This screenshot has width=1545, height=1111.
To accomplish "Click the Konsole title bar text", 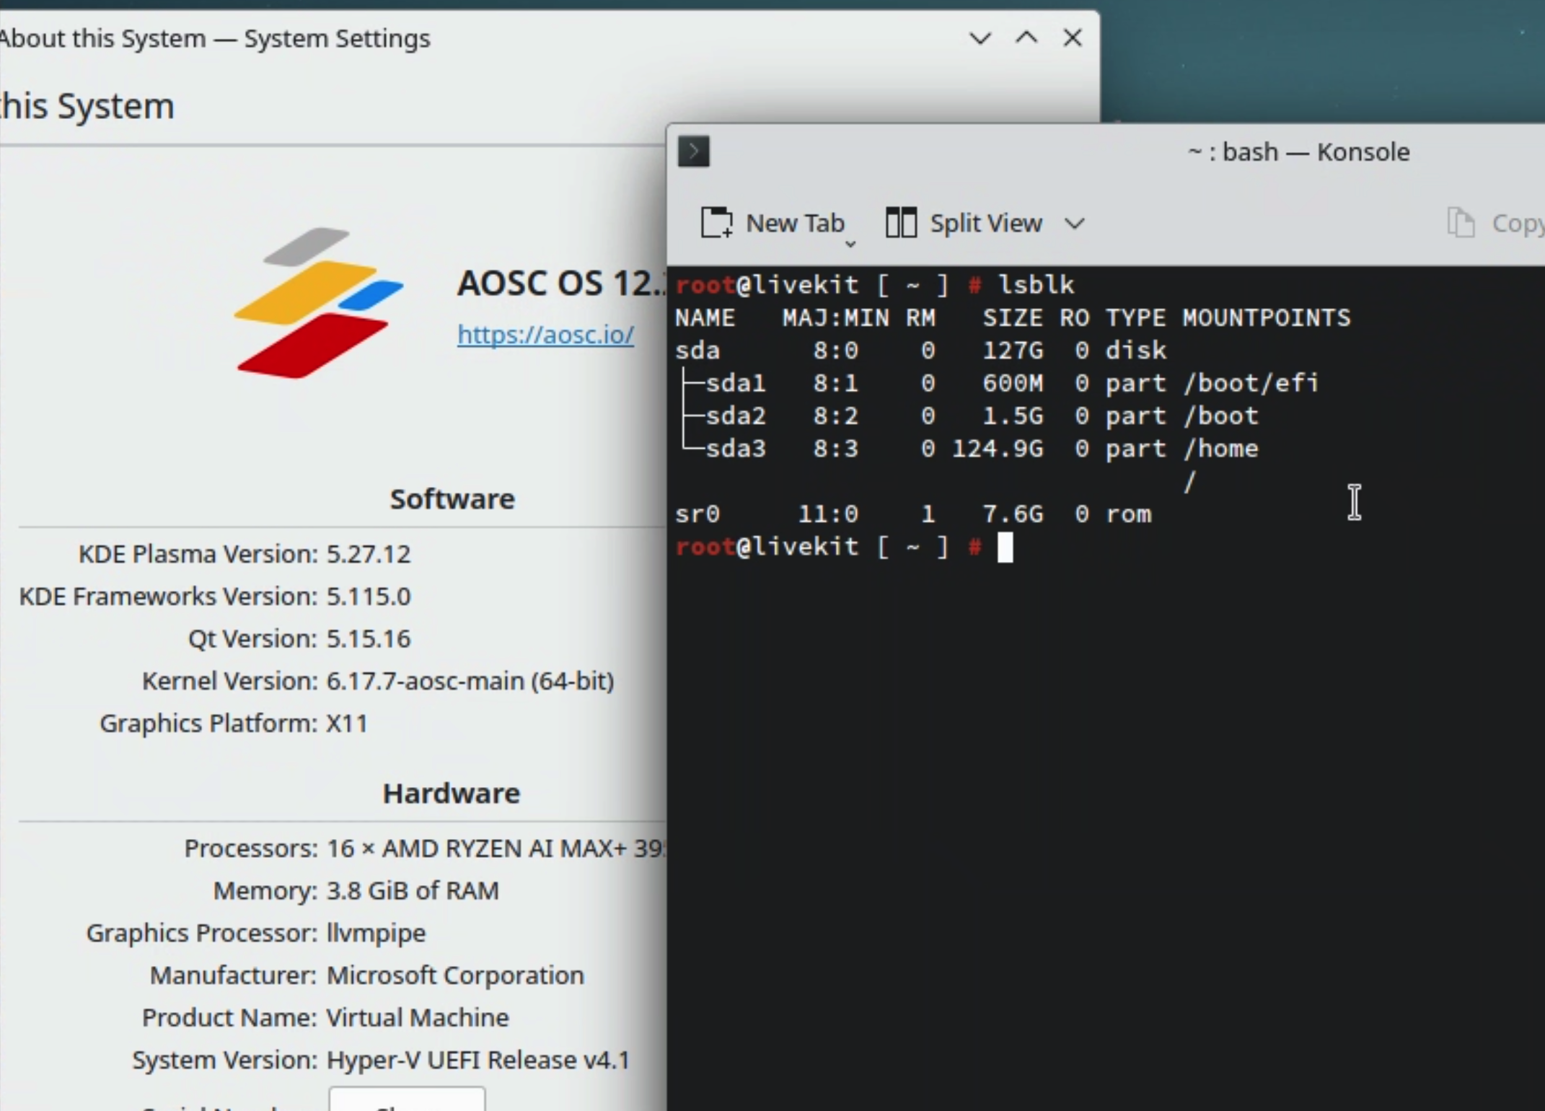I will (1298, 152).
